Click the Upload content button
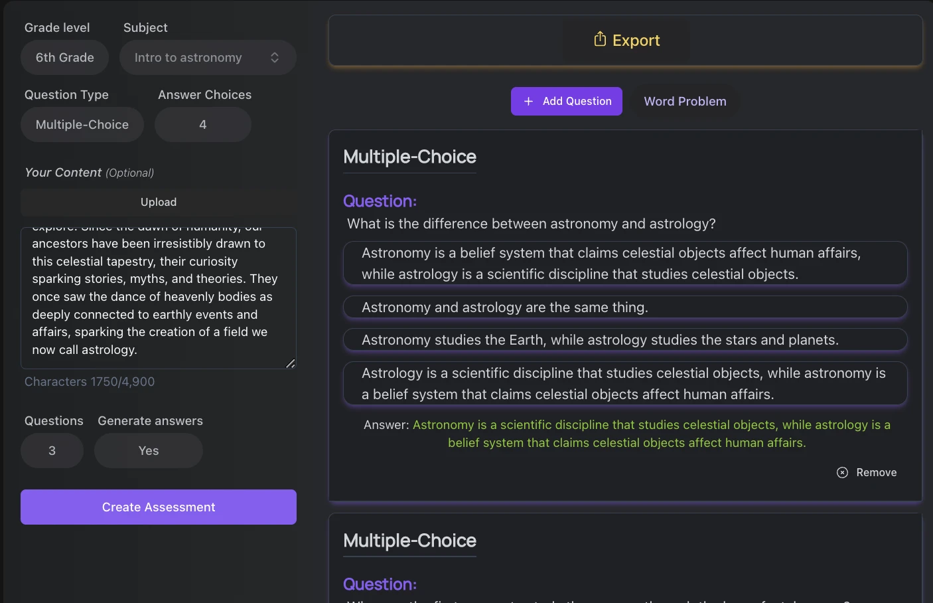The width and height of the screenshot is (933, 603). 159,202
